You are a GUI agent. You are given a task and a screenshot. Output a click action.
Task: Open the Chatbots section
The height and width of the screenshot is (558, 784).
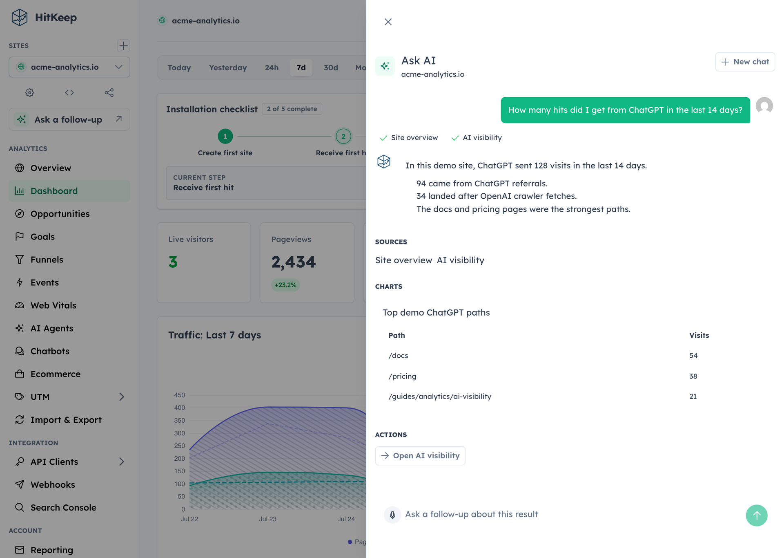click(69, 351)
